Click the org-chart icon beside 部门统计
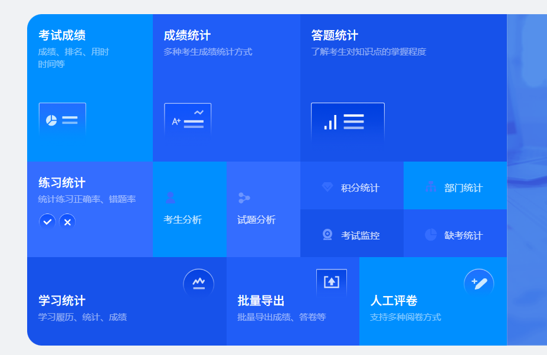The width and height of the screenshot is (547, 355). pyautogui.click(x=431, y=188)
